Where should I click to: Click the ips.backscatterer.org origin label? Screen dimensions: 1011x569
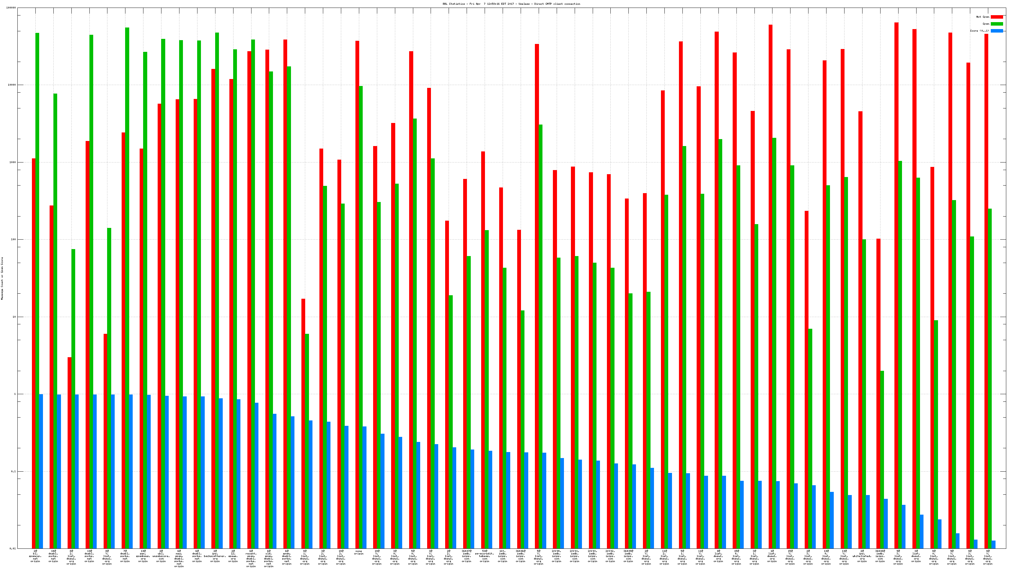[x=215, y=556]
